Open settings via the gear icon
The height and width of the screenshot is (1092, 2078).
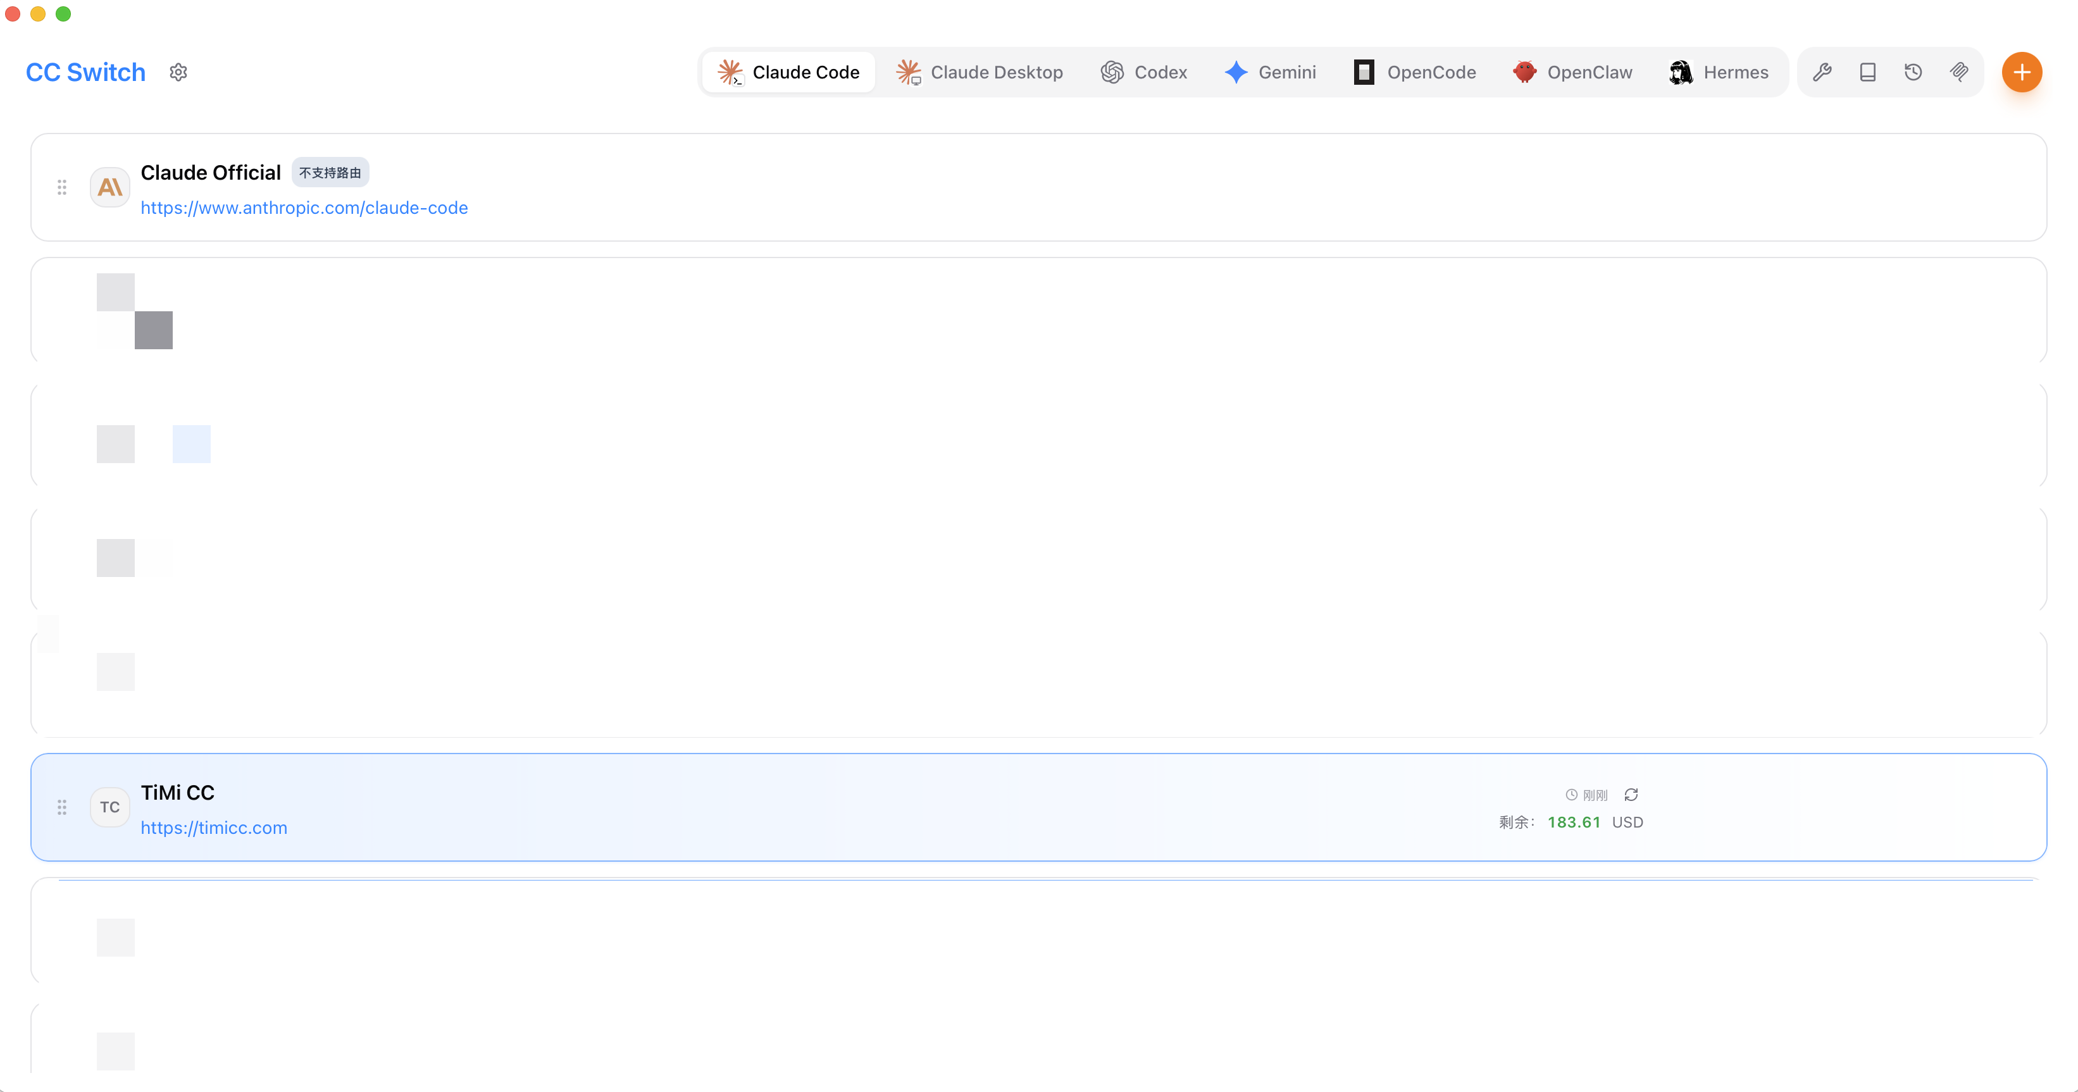click(x=178, y=73)
